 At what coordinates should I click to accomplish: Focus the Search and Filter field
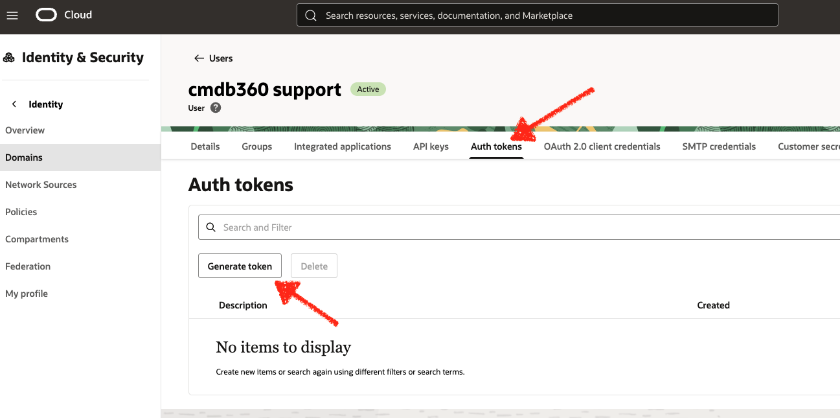519,227
